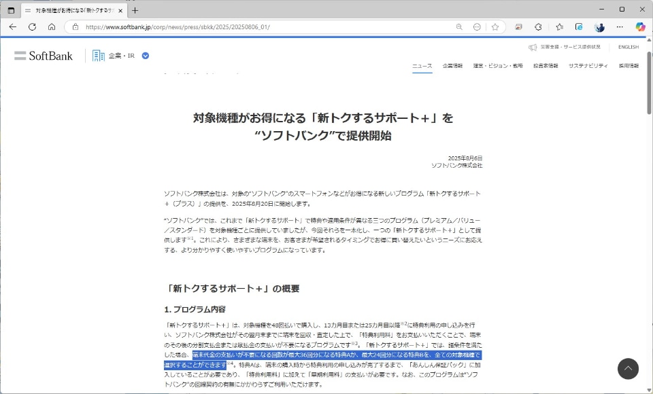Open the browser profile avatar
This screenshot has height=394, width=653.
[x=600, y=27]
